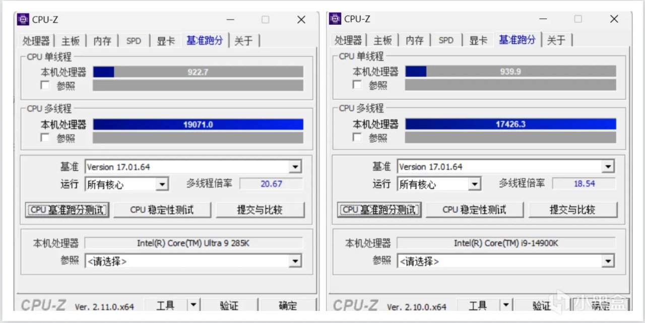645x323 pixels.
Task: Open 关于 tab in right CPU-Z window
Action: click(556, 40)
